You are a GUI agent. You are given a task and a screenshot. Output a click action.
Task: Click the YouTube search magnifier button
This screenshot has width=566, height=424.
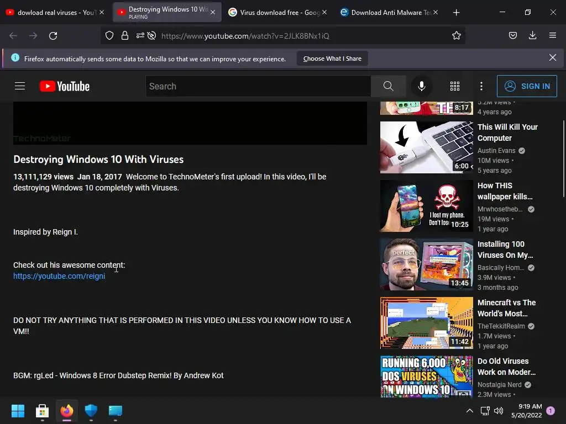389,86
